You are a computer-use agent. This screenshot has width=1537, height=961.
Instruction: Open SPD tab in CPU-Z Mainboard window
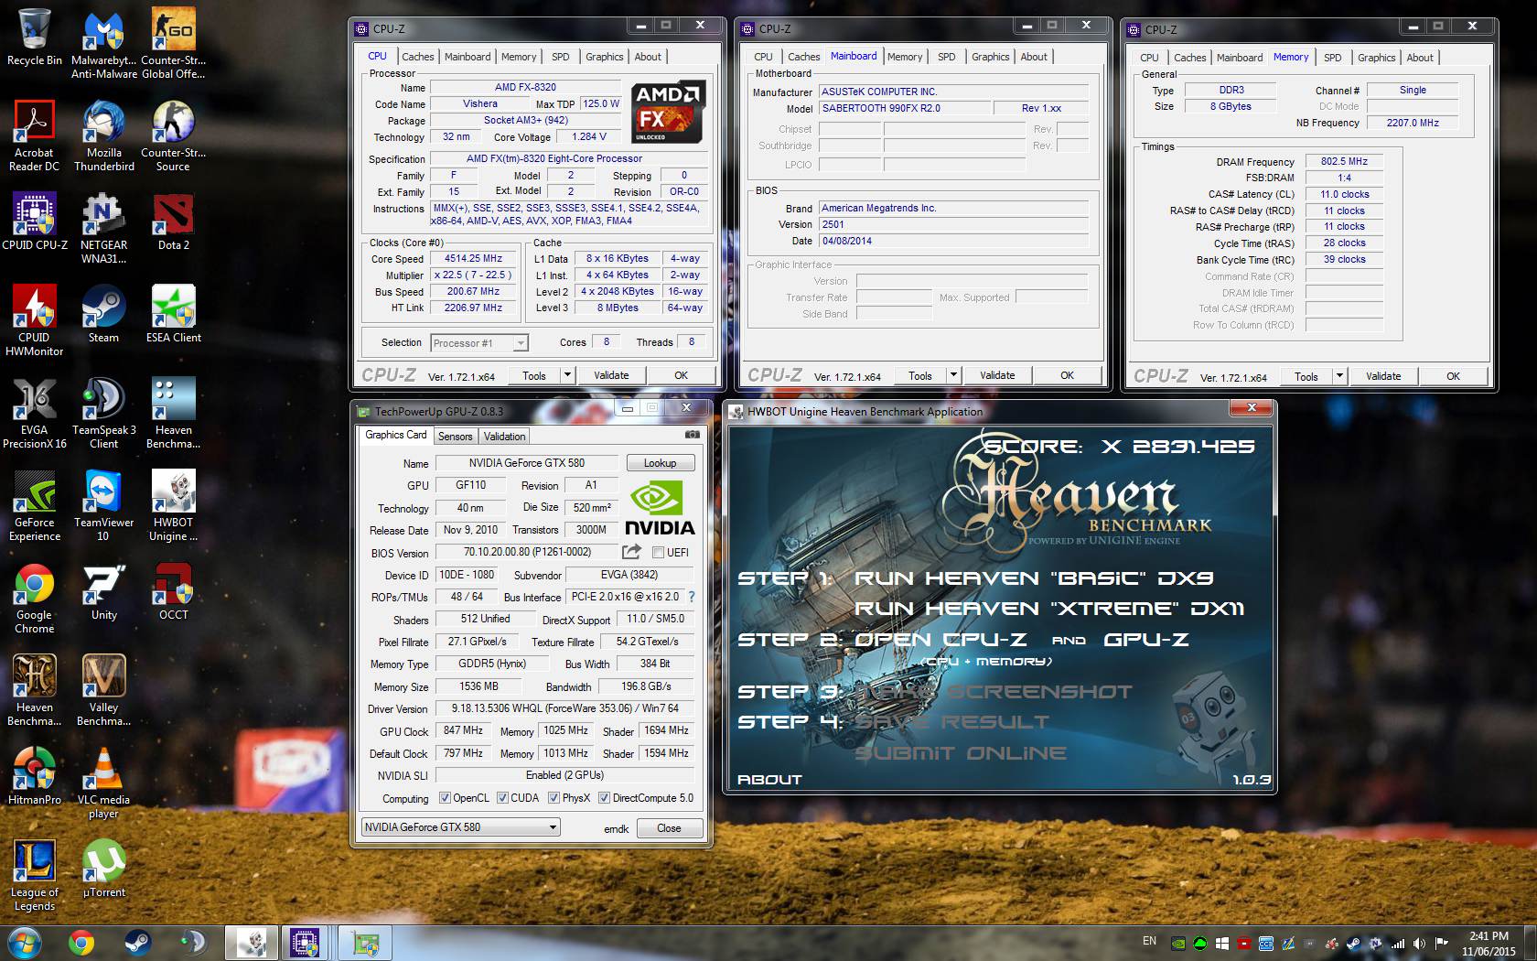pyautogui.click(x=946, y=57)
